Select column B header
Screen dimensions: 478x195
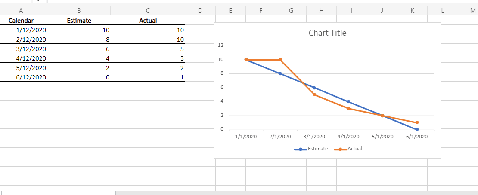pyautogui.click(x=79, y=11)
